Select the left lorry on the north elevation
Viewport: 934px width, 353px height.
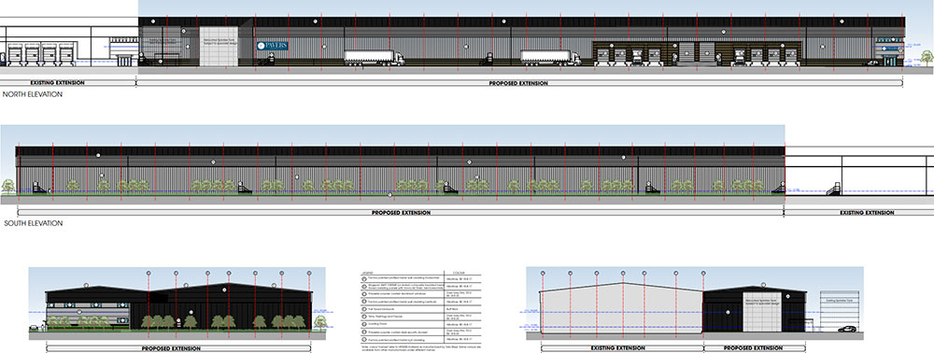tap(375, 57)
